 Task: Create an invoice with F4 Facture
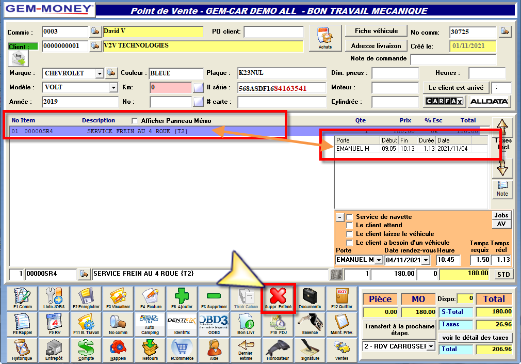(150, 298)
